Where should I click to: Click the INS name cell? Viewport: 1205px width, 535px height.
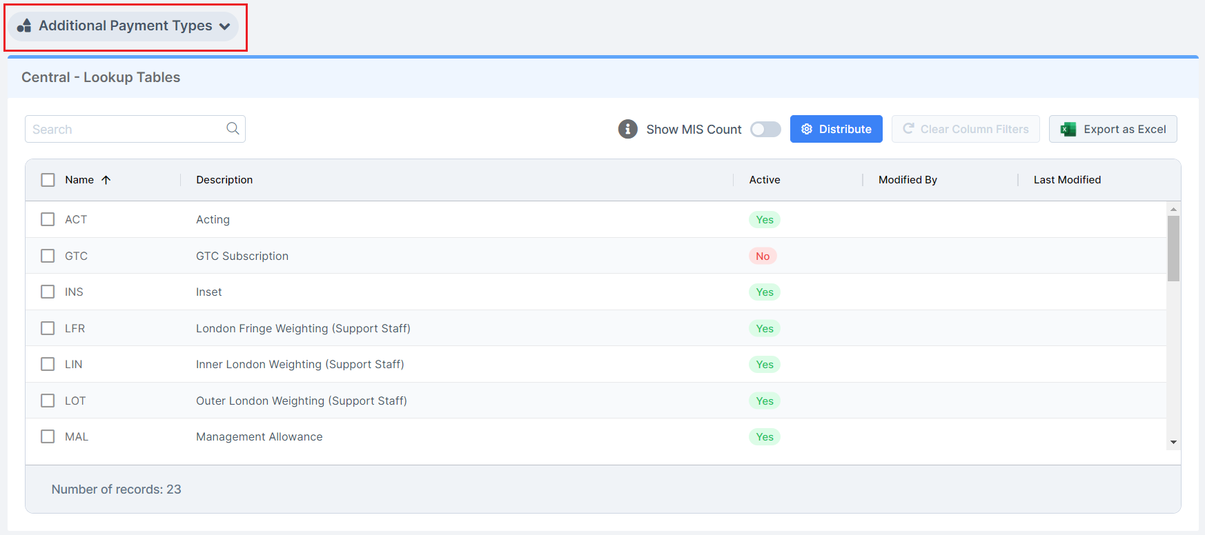(74, 292)
